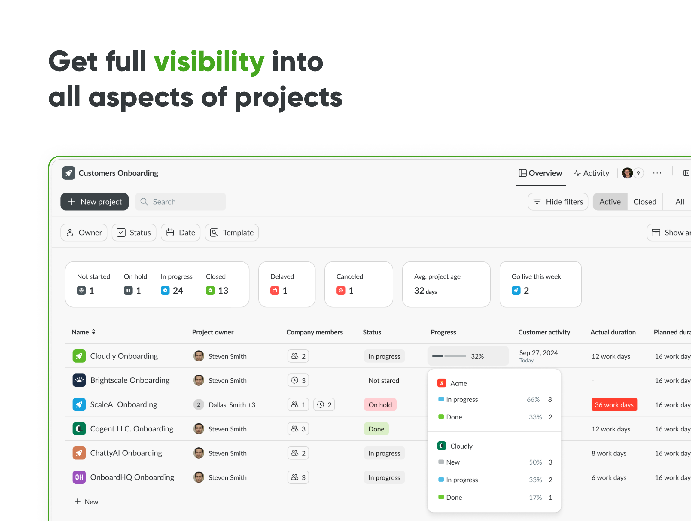Click the sidebar panel toggle icon
This screenshot has height=521, width=691.
click(x=686, y=173)
